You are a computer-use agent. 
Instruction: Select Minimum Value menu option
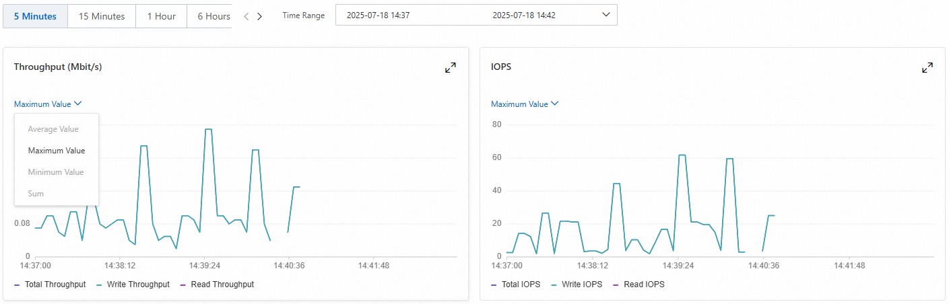click(x=57, y=172)
